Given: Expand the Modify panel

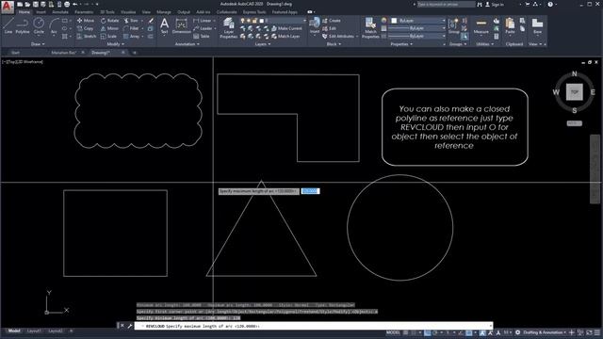Looking at the screenshot, I should click(x=115, y=44).
